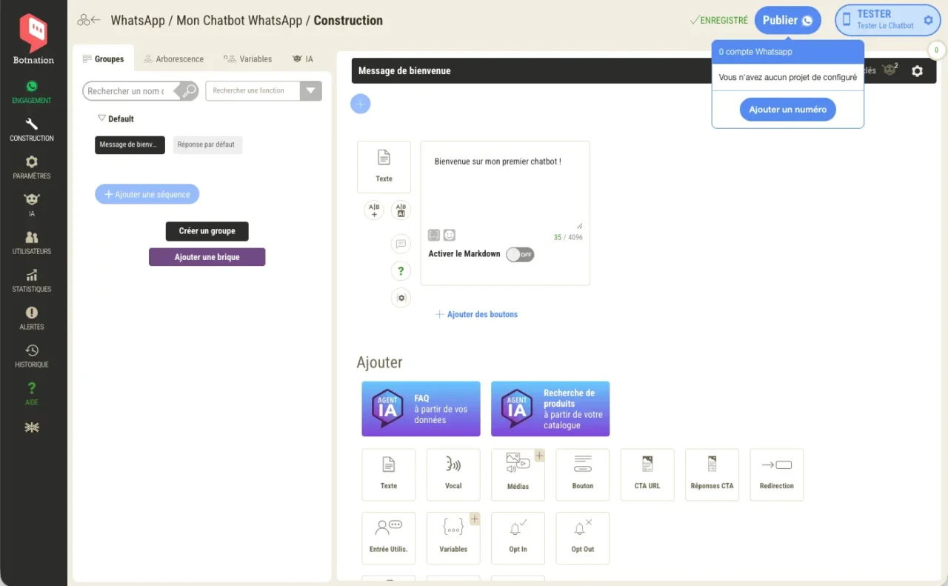Click the green question mark icon

click(401, 270)
